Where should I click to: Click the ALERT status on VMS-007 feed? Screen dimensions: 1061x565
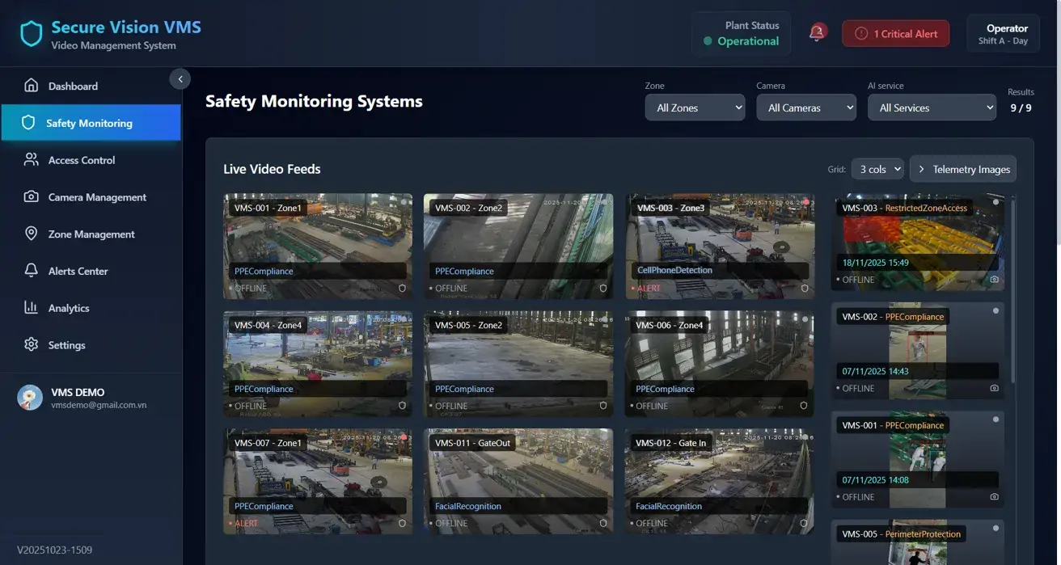pos(247,523)
